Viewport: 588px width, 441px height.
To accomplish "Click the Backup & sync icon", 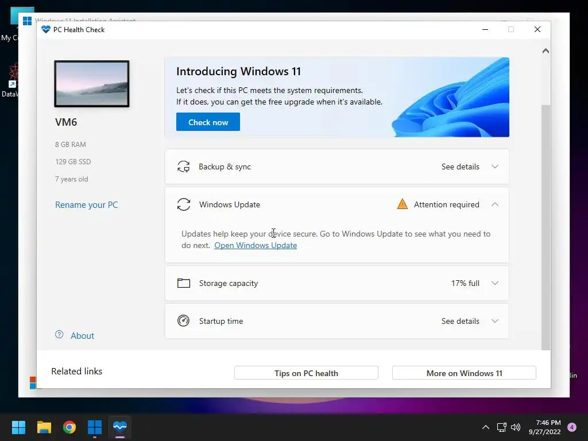I will coord(183,167).
